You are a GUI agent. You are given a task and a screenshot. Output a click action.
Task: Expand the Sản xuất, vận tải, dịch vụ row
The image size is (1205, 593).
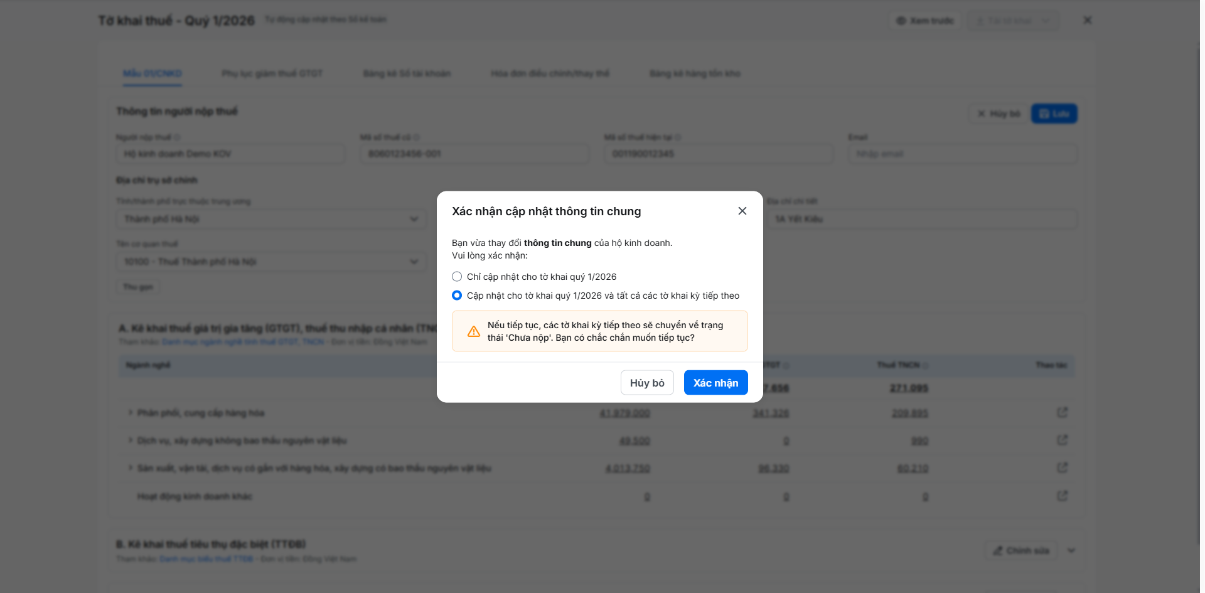(130, 467)
